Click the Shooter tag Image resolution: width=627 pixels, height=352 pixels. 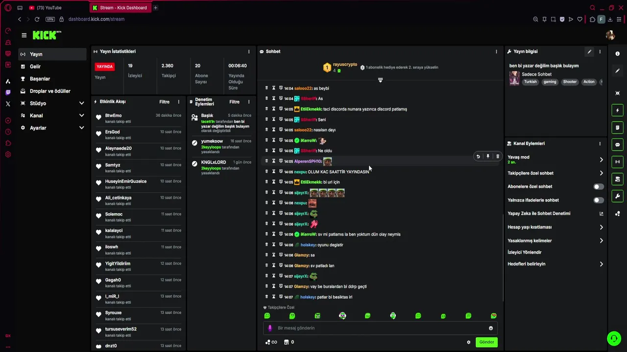coord(570,82)
